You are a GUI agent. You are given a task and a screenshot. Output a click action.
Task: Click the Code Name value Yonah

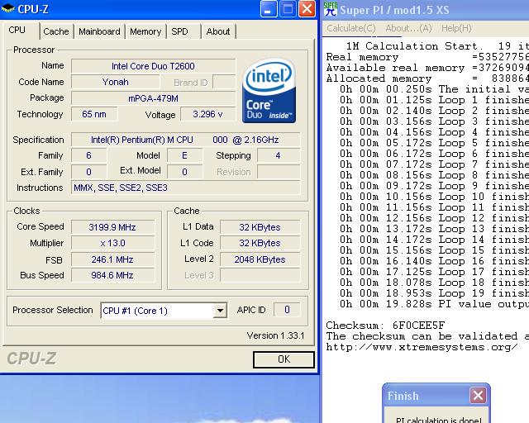116,82
